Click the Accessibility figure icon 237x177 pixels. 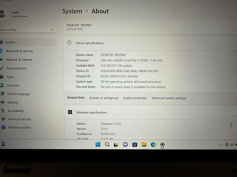[3, 111]
